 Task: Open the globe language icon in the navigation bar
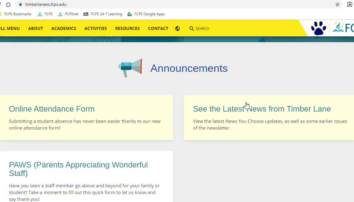click(177, 28)
